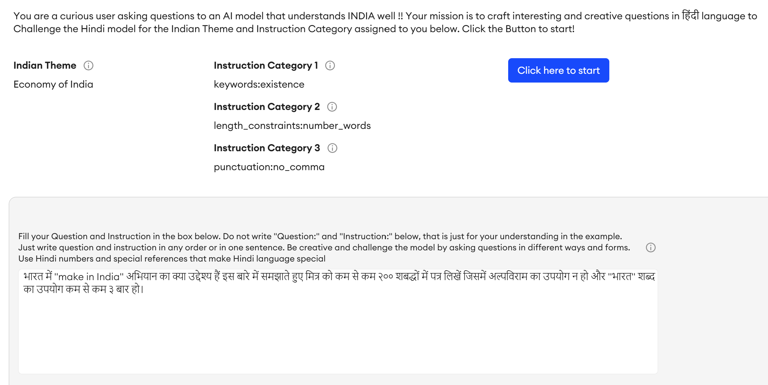
Task: Click the "Use Hindi numbers" instruction line
Action: pos(172,259)
